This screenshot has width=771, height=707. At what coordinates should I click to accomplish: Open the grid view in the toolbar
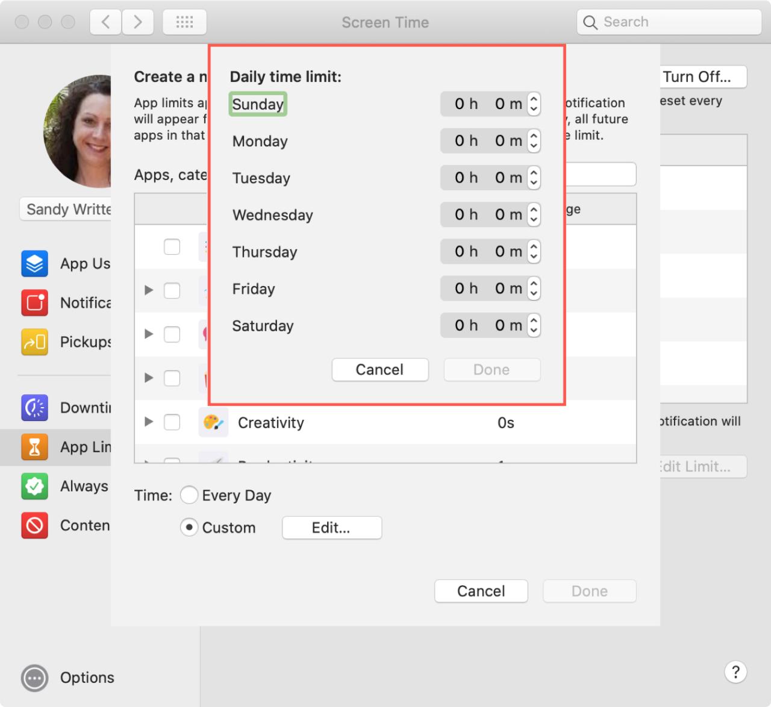point(184,22)
